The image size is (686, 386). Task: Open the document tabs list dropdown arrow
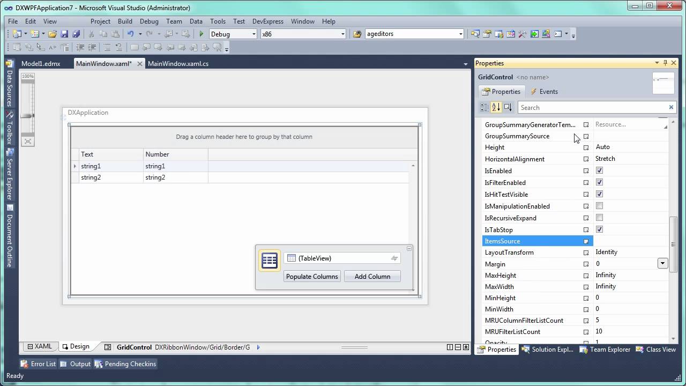pos(465,64)
